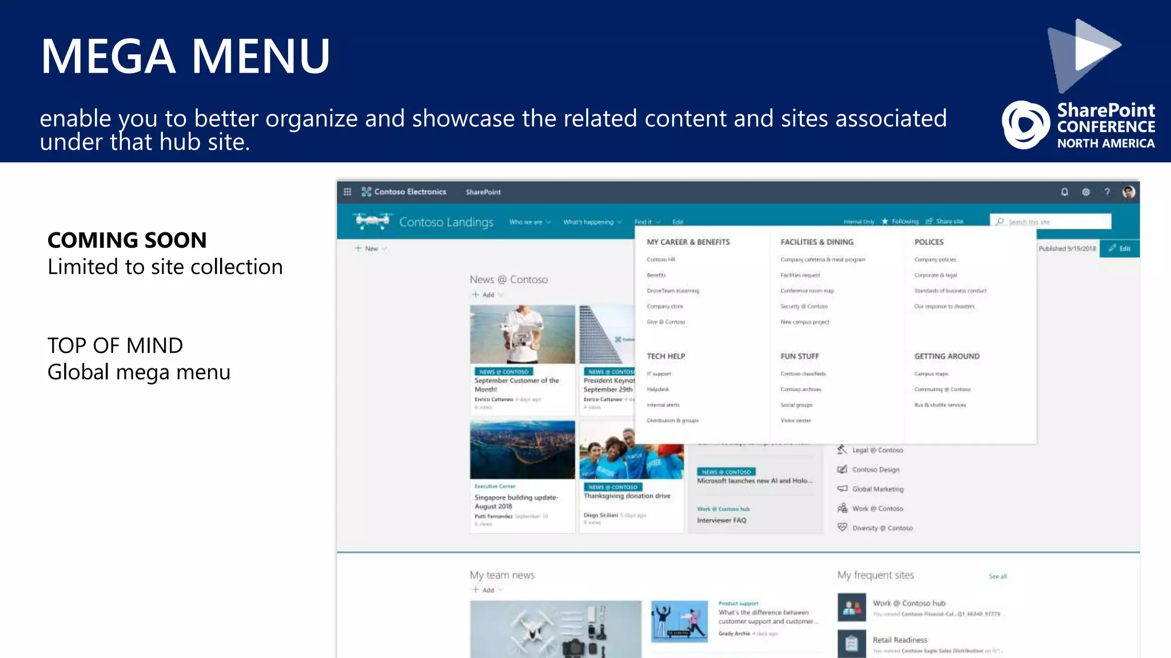Screen dimensions: 1171x658
Task: Open Conference room map link
Action: point(807,291)
